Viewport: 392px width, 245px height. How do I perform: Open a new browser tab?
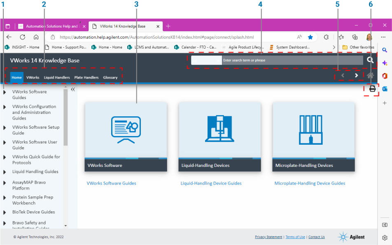tap(168, 26)
